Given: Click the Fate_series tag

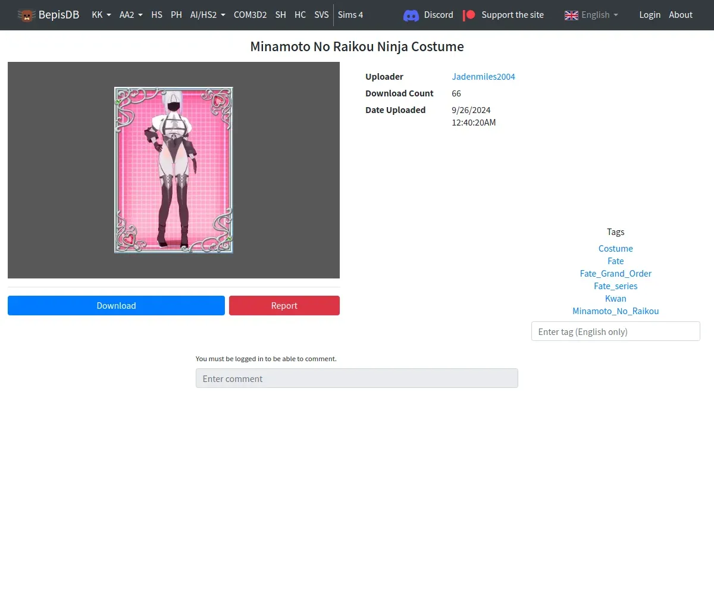Looking at the screenshot, I should (x=616, y=286).
